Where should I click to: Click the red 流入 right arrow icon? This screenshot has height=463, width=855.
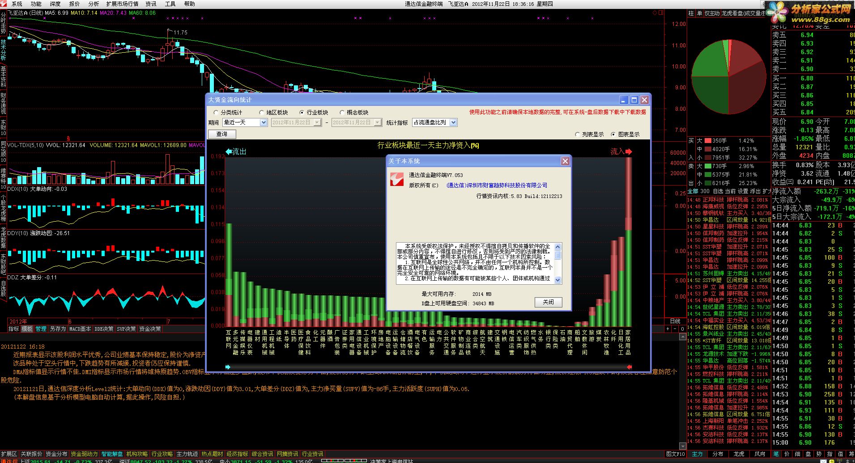(629, 152)
